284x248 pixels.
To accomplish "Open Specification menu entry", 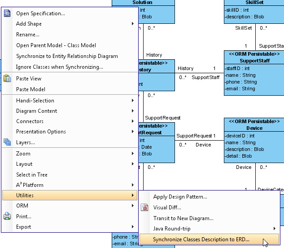I will point(70,13).
